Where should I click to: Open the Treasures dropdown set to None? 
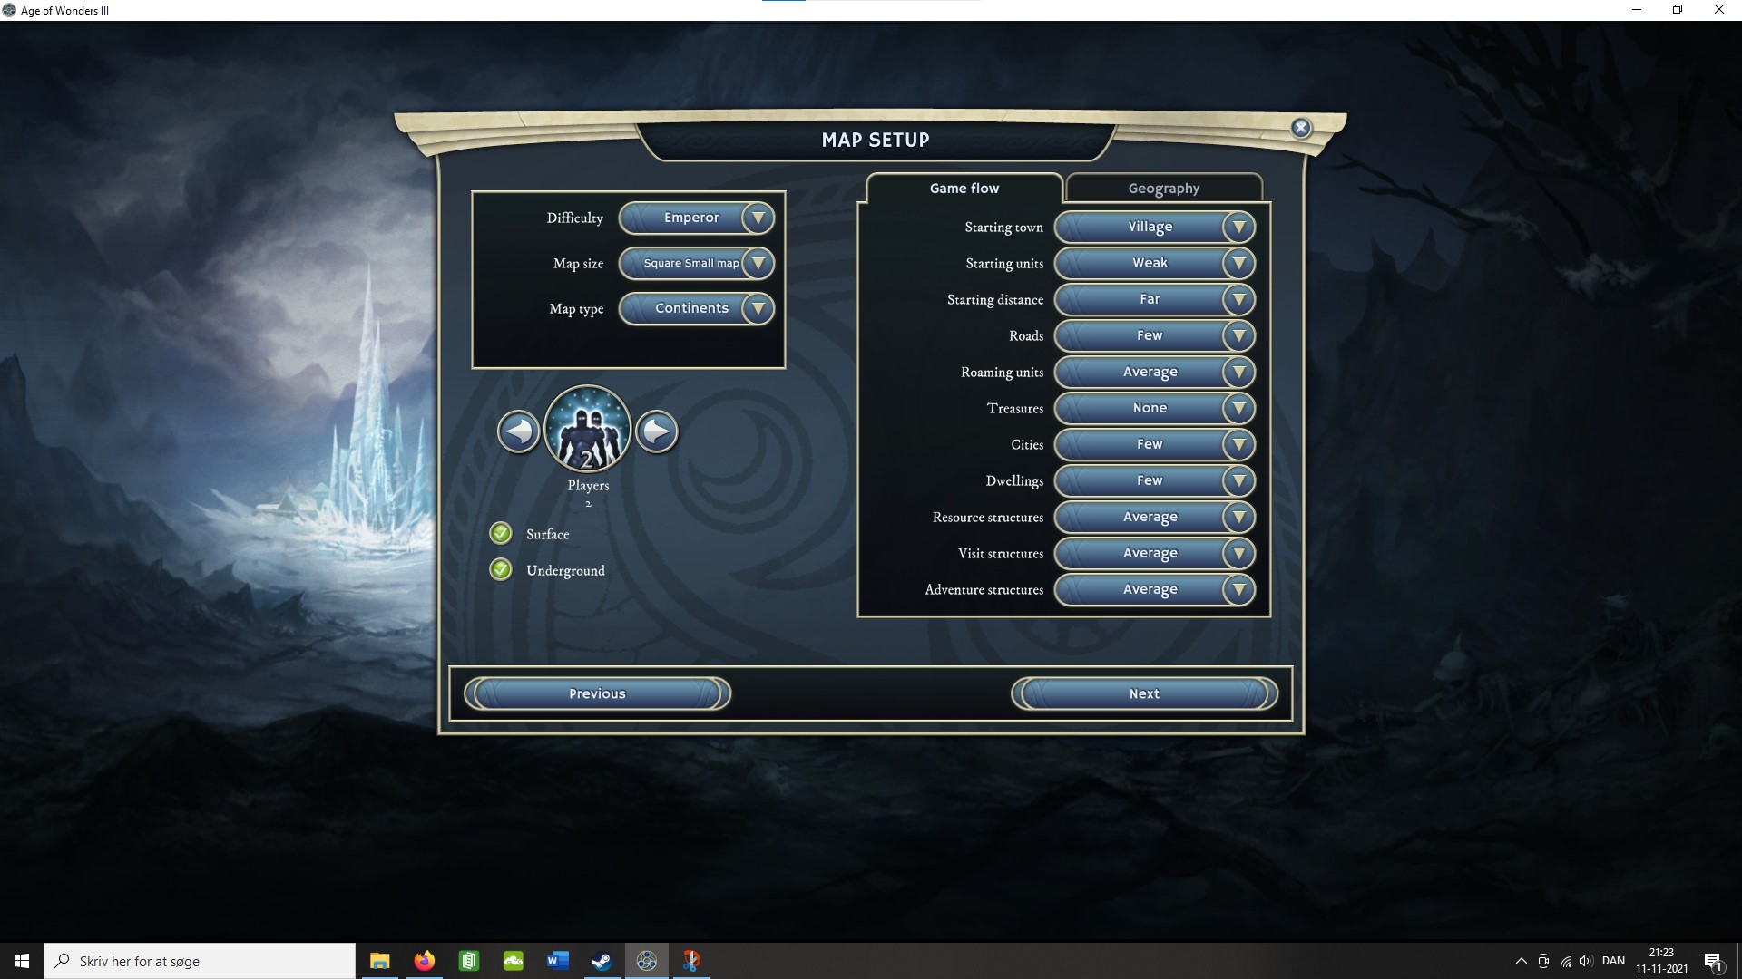[1155, 408]
